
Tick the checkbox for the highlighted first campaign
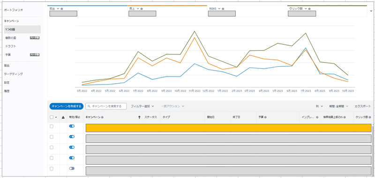pyautogui.click(x=52, y=127)
